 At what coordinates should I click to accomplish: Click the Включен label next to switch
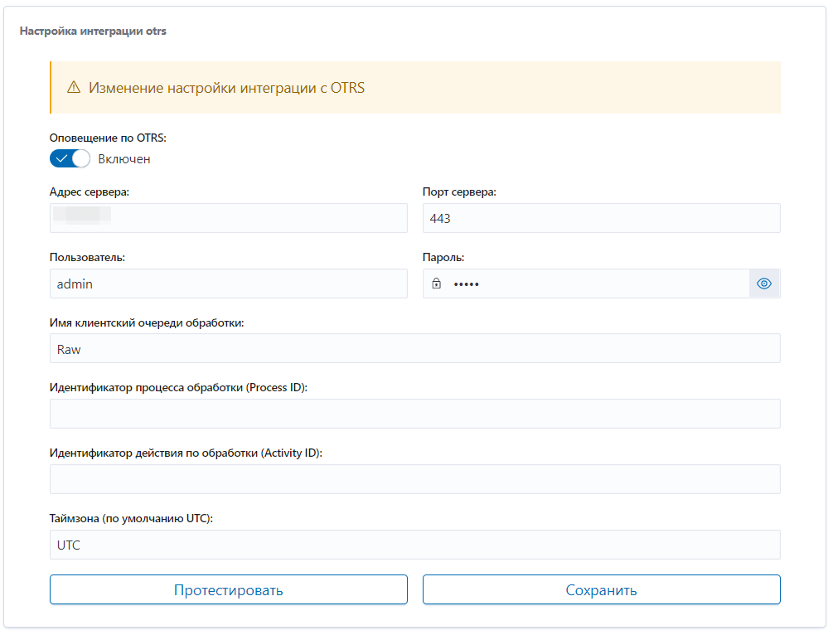click(x=124, y=159)
